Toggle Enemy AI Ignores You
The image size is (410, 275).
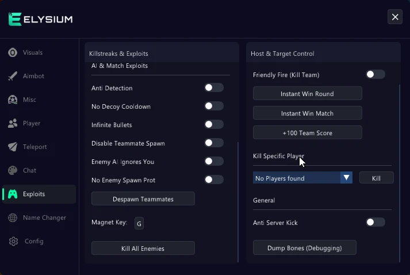click(x=214, y=161)
